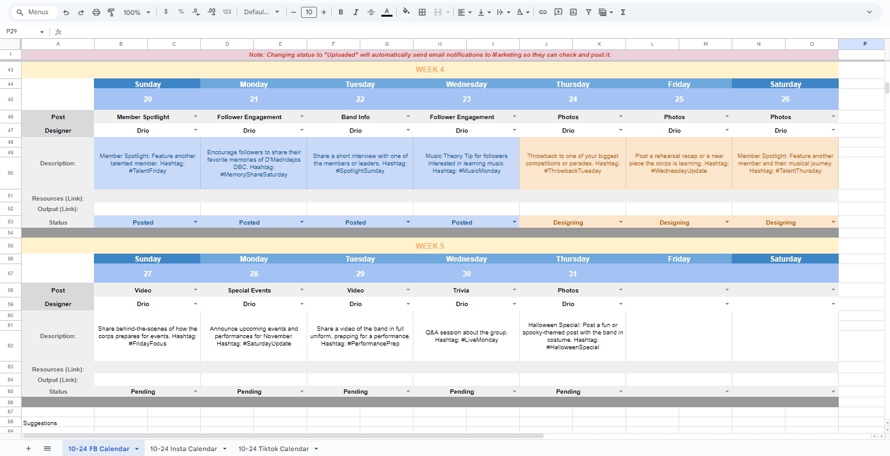Click the formula bar fx icon

pyautogui.click(x=59, y=32)
